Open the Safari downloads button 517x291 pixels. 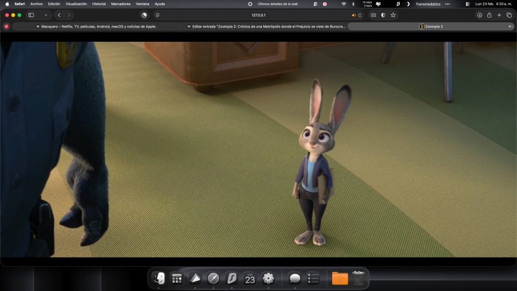click(480, 15)
